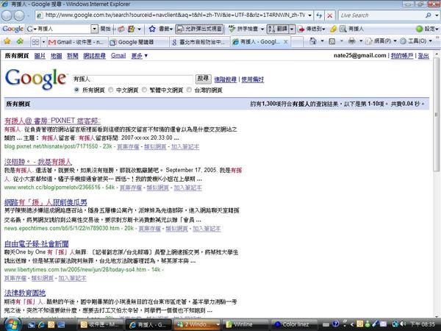
Task: Click the Add to Favorites green plus icon
Action: 20,42
